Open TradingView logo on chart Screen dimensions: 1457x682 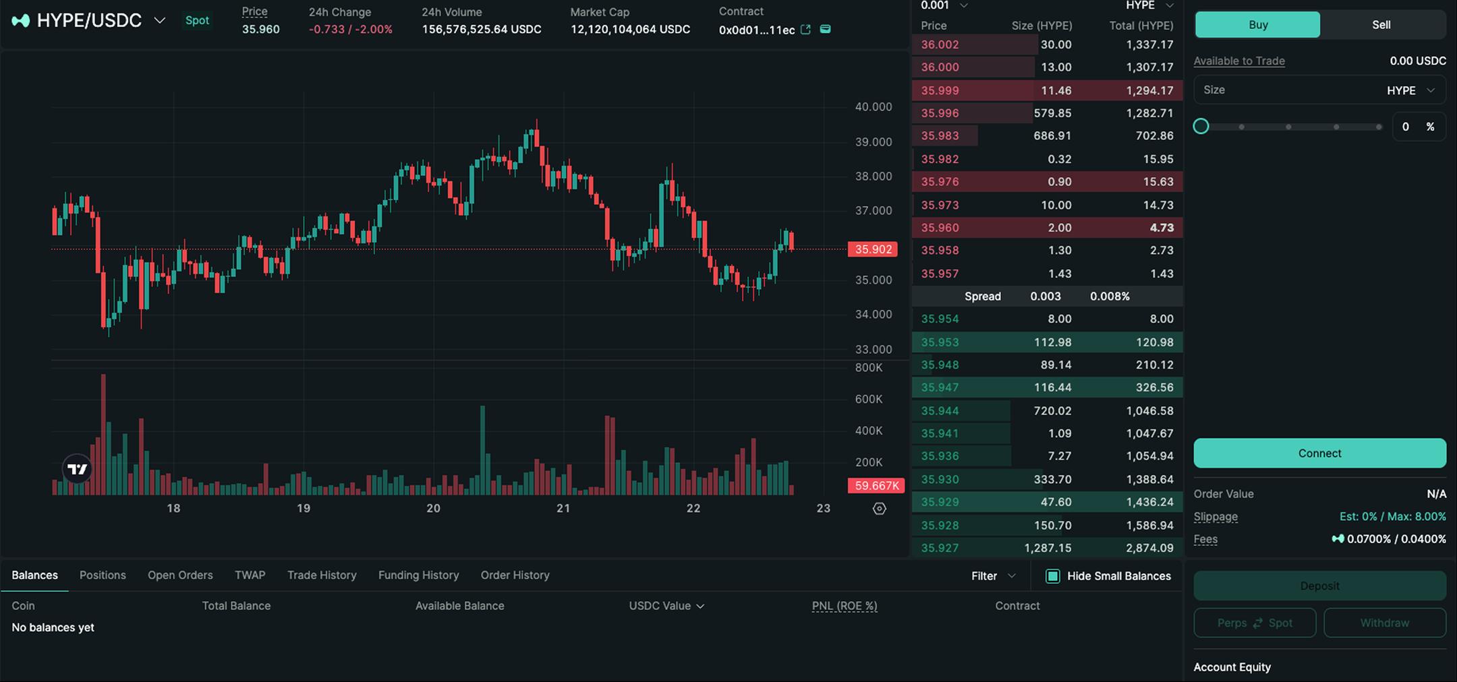(x=78, y=469)
